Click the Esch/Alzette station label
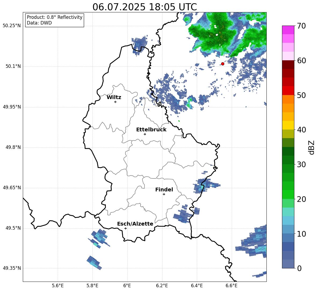Image resolution: width=318 pixels, height=291 pixels. point(135,224)
